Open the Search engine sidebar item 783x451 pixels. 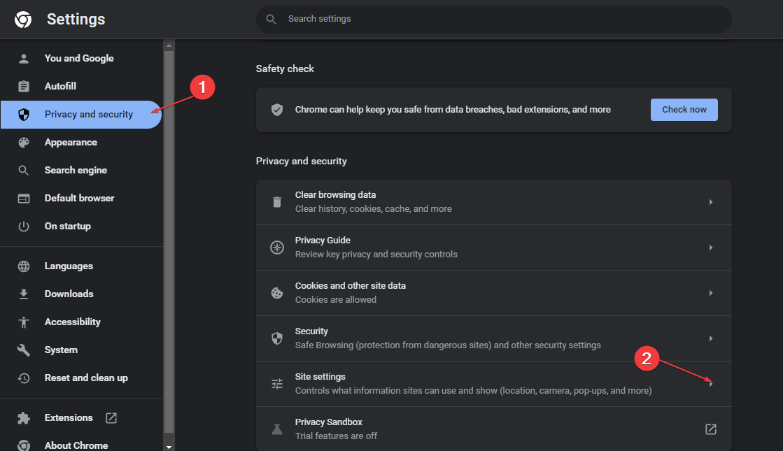coord(76,170)
